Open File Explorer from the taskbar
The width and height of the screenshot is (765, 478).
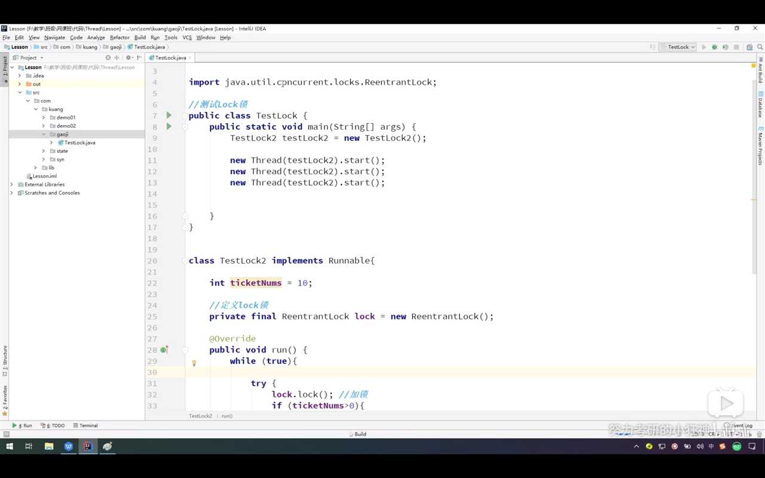tap(49, 446)
